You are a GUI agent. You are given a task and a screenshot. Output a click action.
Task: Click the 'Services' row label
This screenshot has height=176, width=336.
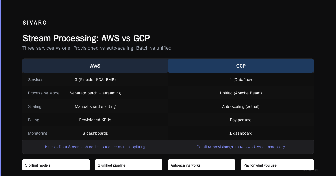click(36, 80)
